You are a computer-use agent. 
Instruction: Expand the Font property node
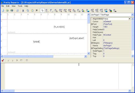pyautogui.click(x=92, y=24)
